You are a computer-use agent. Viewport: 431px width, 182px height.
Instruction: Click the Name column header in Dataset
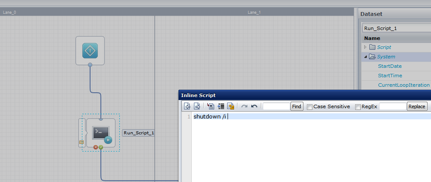(x=372, y=38)
